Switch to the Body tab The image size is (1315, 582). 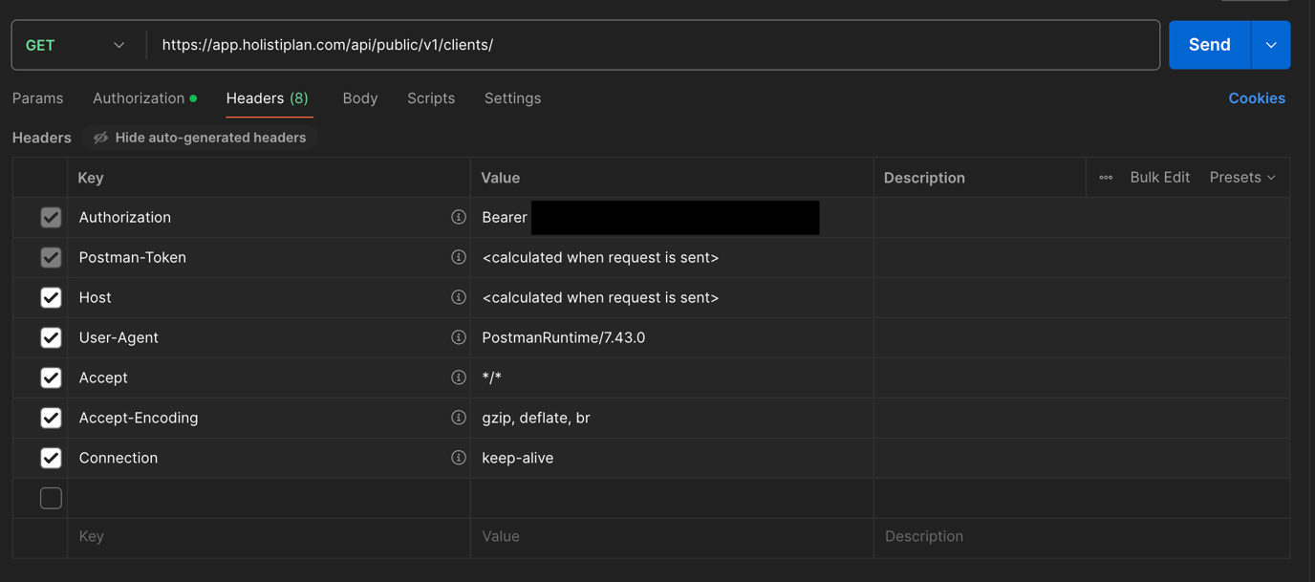coord(360,97)
